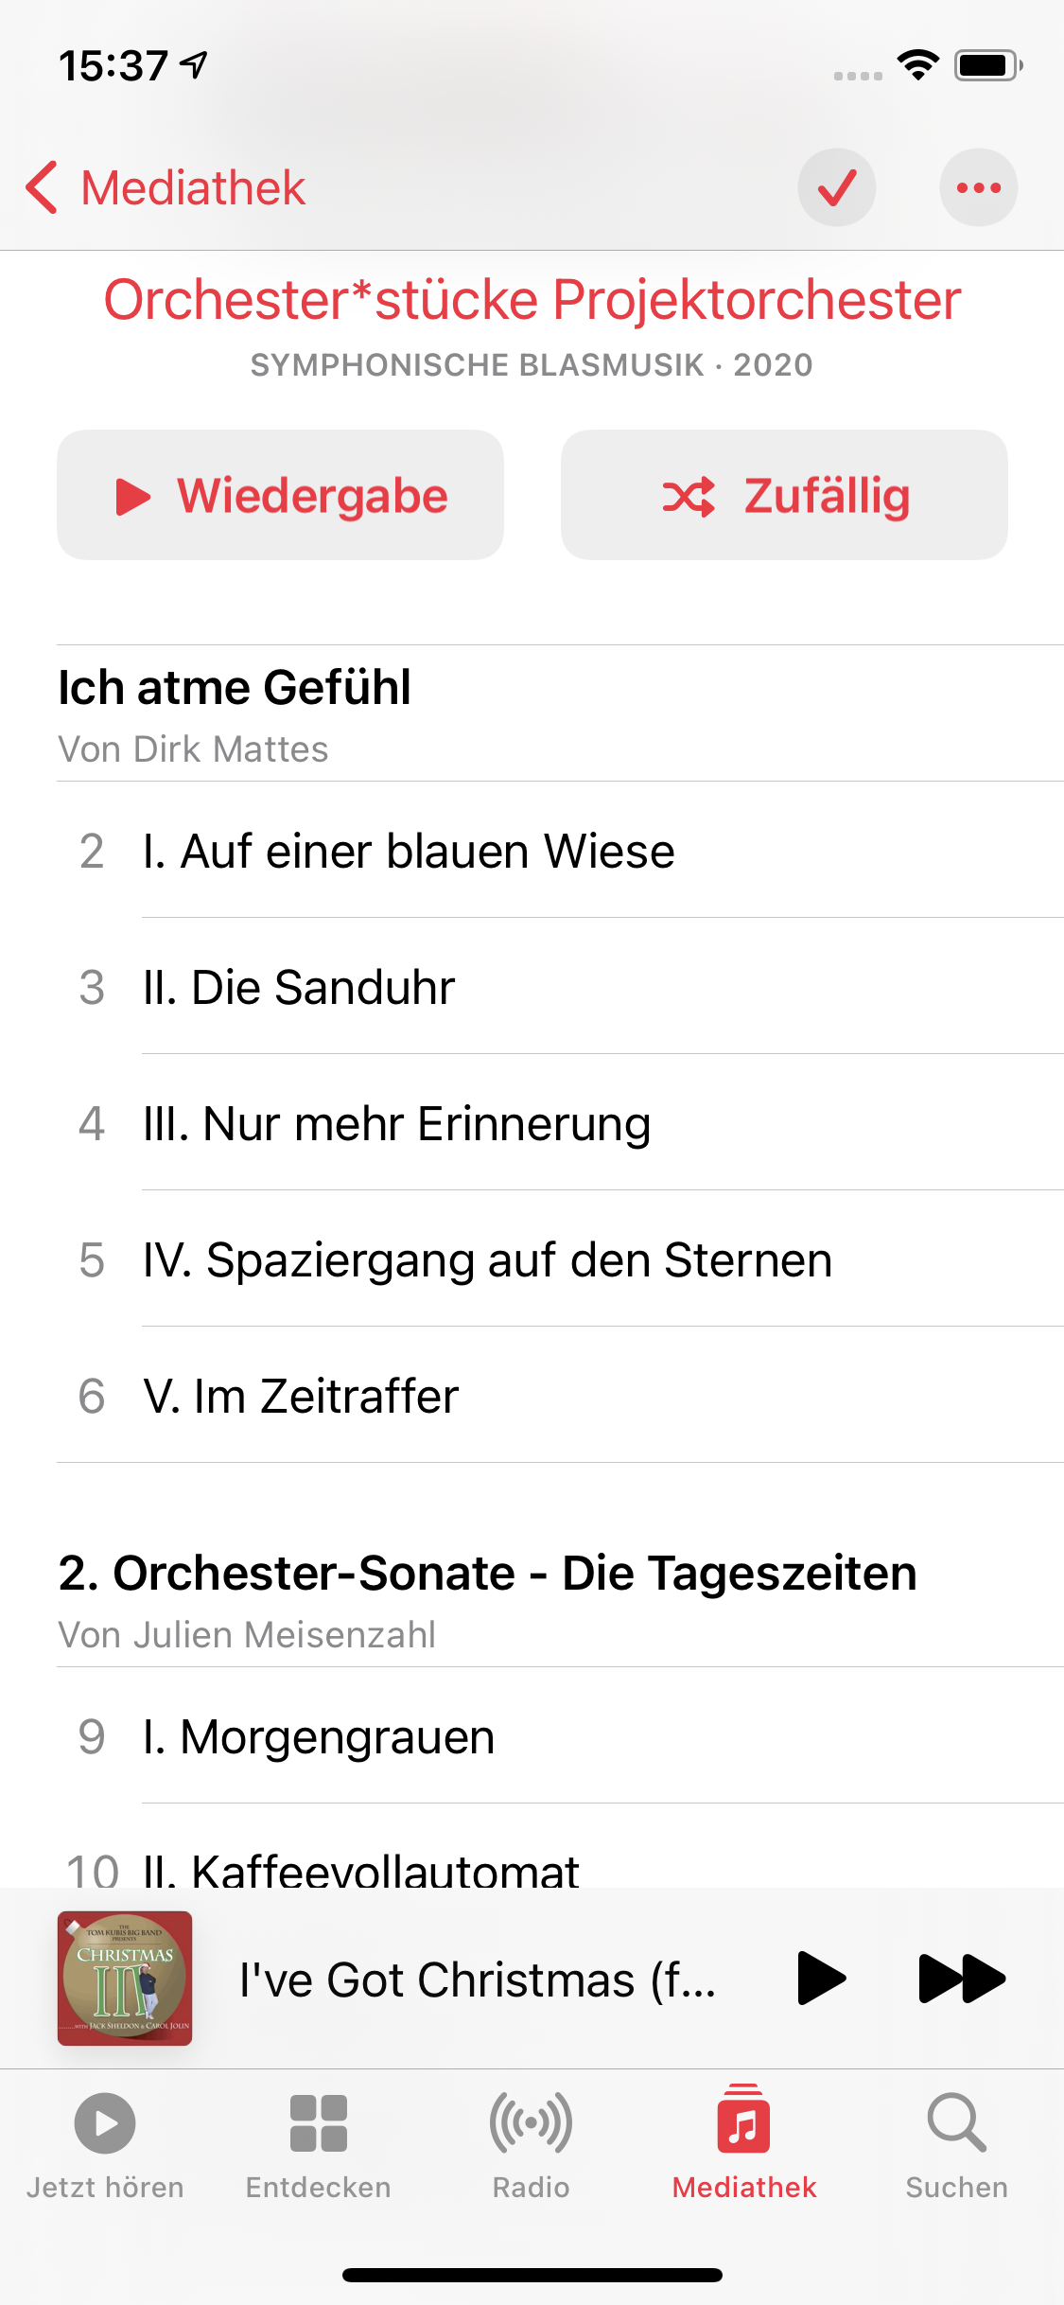Select track I. Morgengrauen
This screenshot has height=2305, width=1064.
pos(319,1736)
